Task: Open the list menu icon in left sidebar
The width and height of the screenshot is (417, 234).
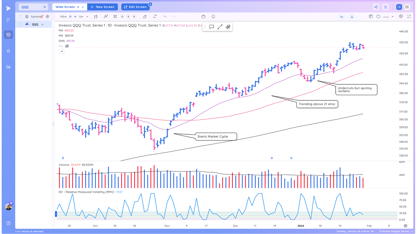Action: [8, 20]
